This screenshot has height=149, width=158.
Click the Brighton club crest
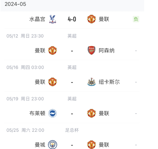[52, 113]
